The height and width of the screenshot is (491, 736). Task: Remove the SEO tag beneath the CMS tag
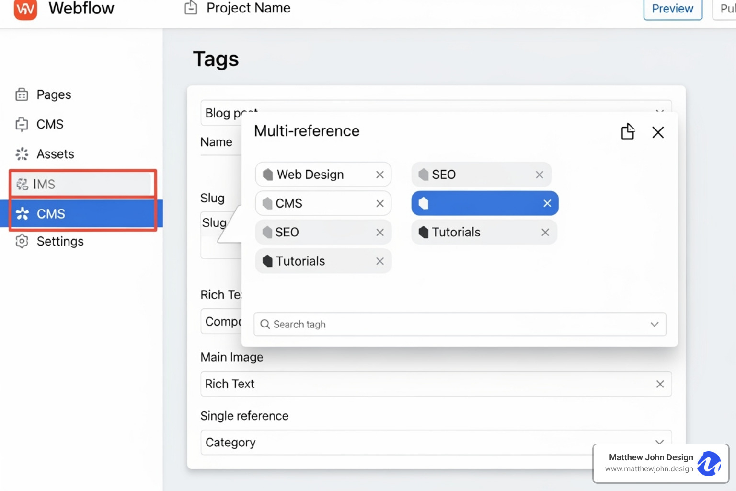[x=380, y=233]
